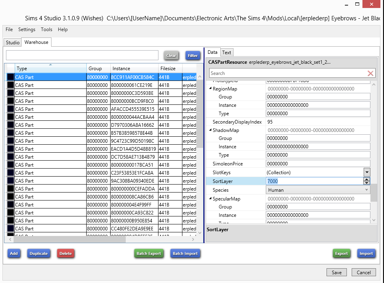Click the Filter button

(193, 56)
